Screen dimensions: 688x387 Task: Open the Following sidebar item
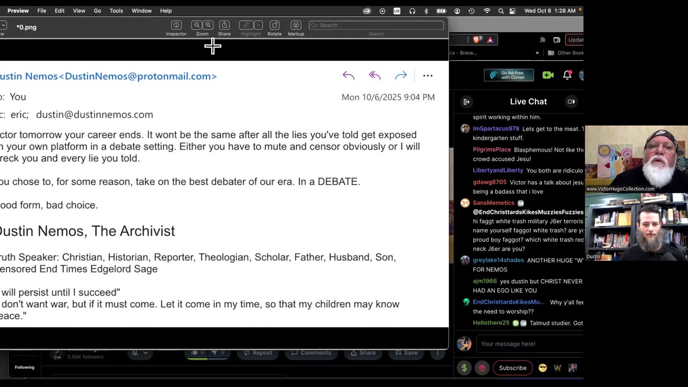click(x=25, y=367)
